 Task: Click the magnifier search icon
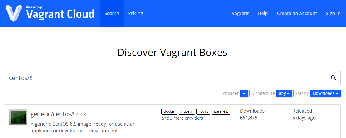(333, 78)
